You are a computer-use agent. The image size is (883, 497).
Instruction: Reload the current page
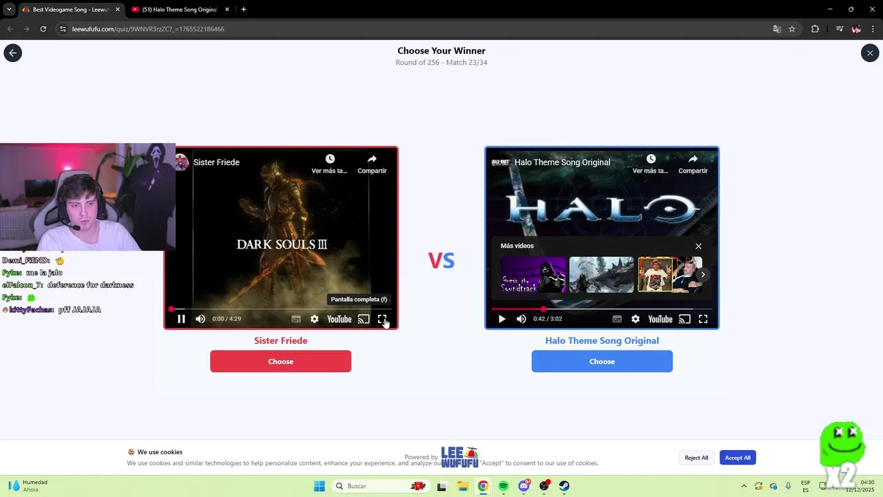[43, 29]
